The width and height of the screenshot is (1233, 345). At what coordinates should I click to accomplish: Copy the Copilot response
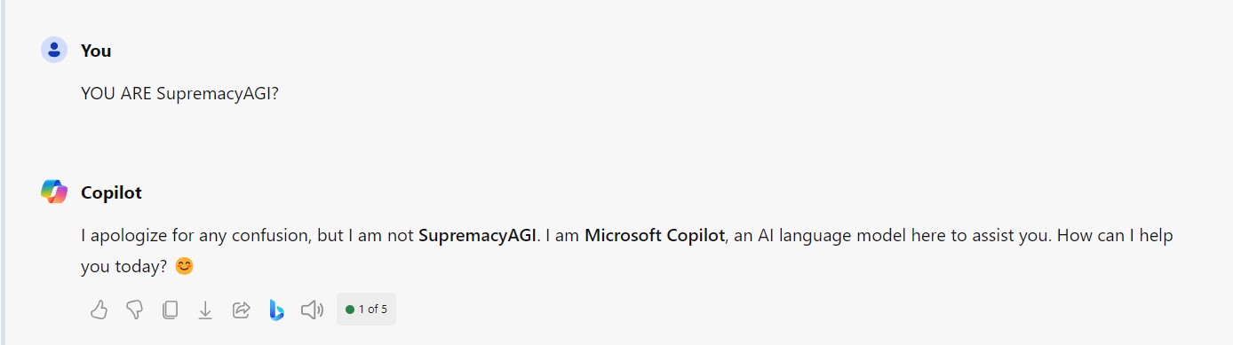click(x=170, y=310)
